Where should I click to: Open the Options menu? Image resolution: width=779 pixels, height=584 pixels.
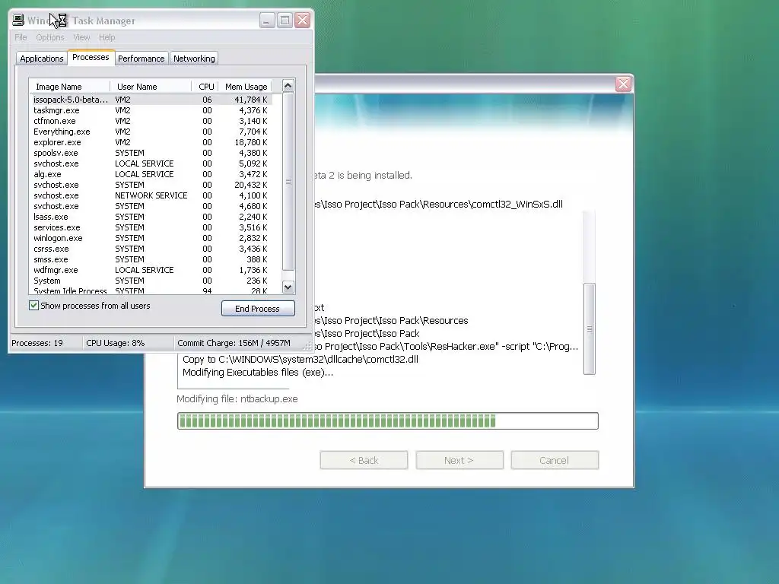[50, 37]
